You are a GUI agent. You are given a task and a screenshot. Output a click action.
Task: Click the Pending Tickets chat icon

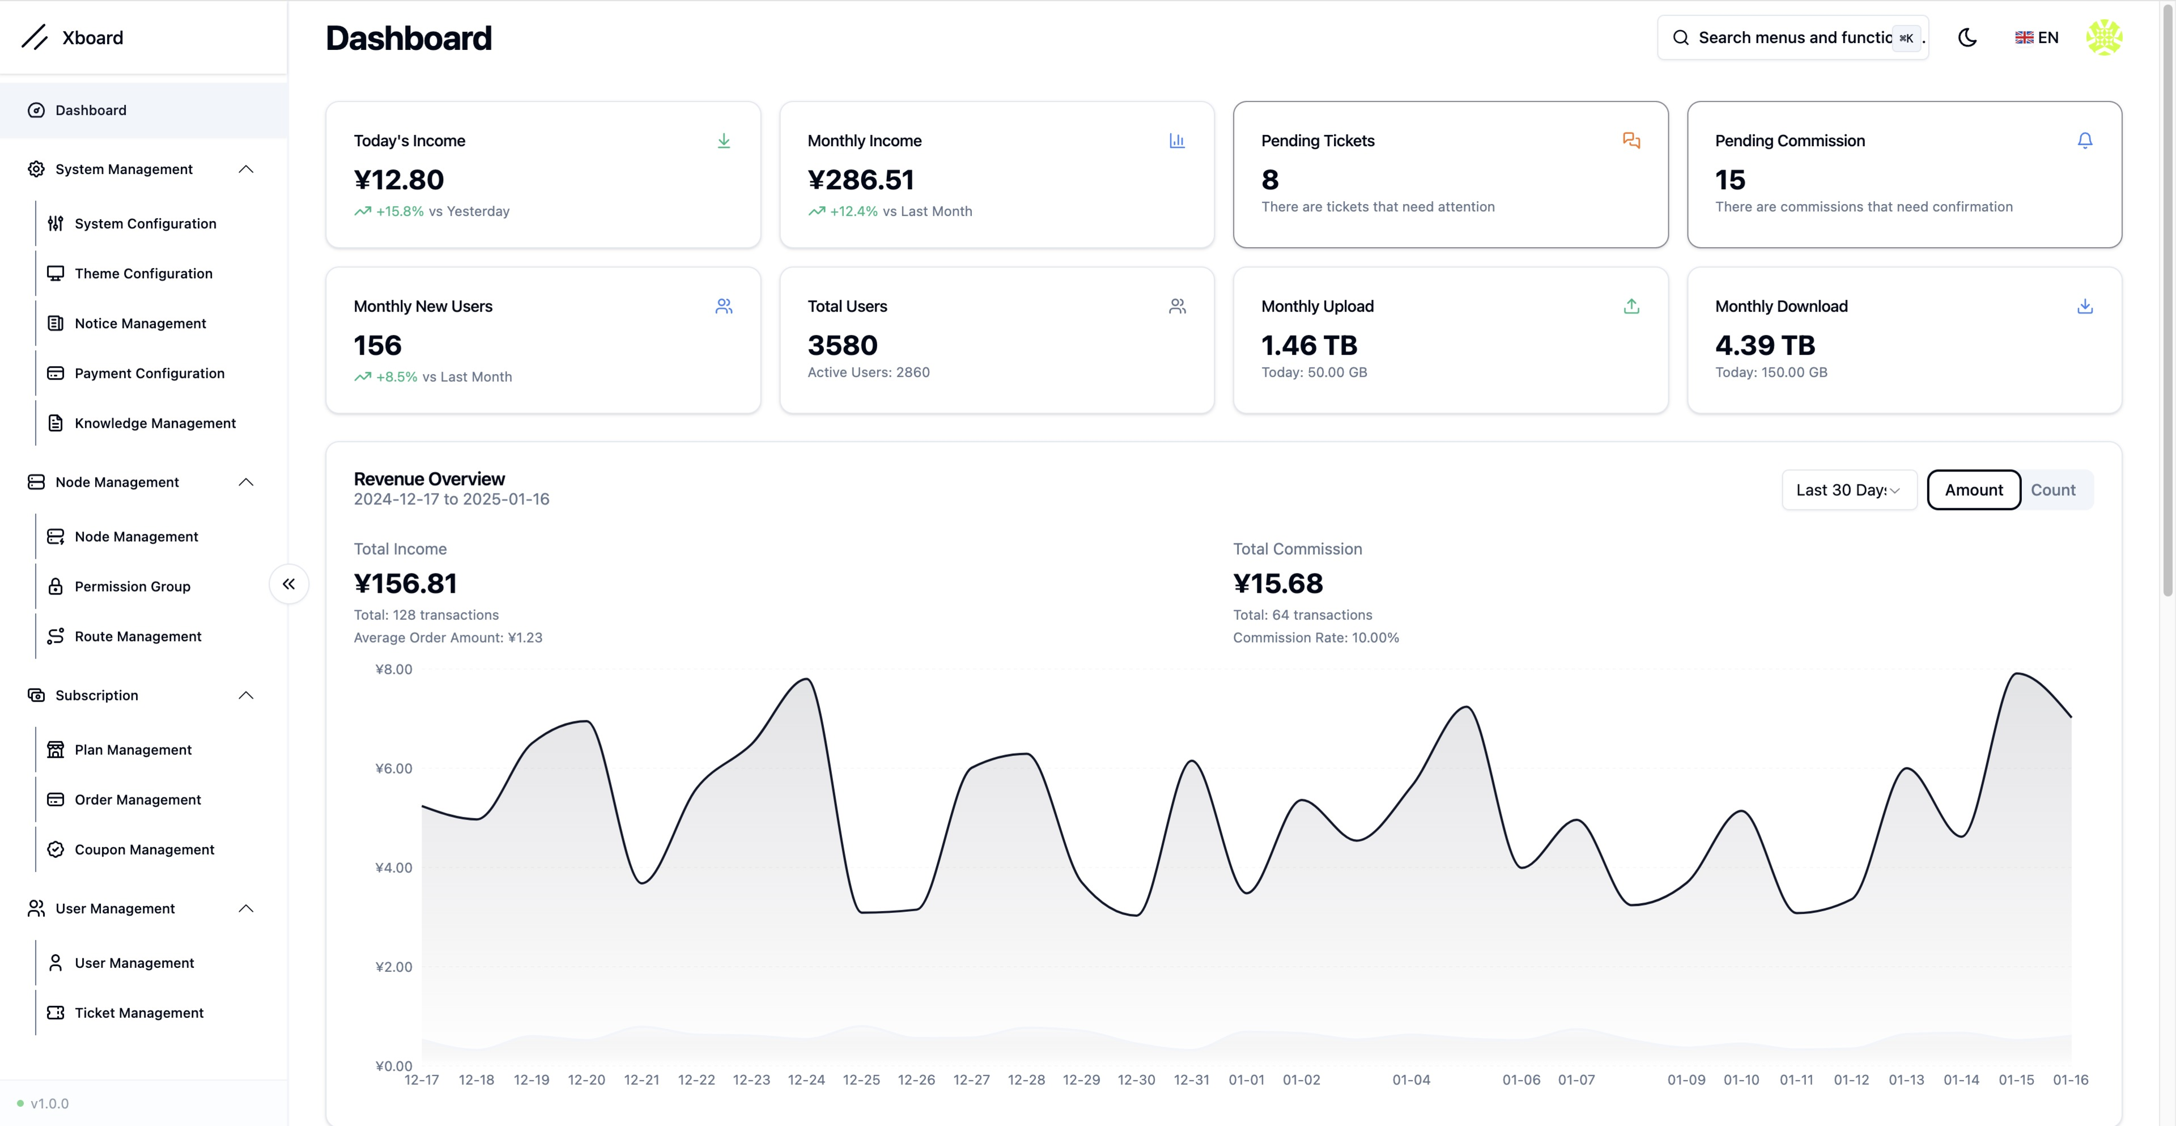click(x=1630, y=140)
